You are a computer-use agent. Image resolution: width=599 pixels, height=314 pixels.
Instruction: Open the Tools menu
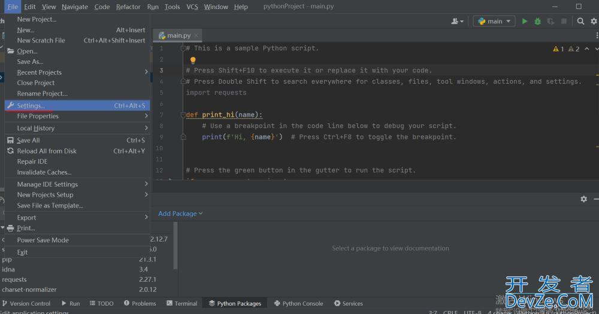click(173, 7)
